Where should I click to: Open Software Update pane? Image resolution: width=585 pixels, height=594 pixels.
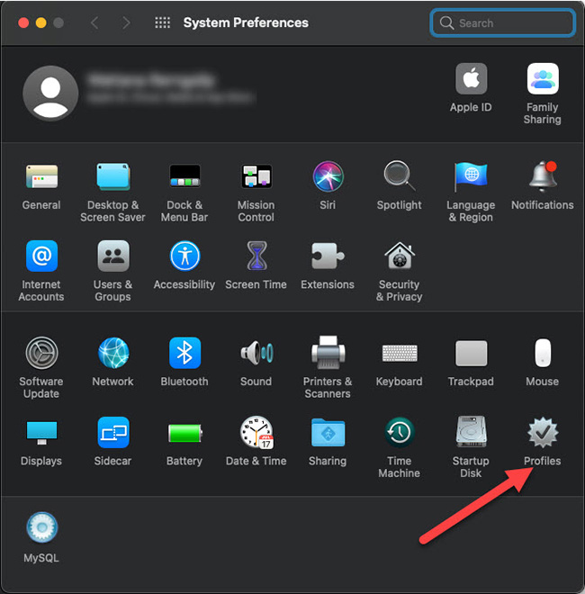pos(41,354)
